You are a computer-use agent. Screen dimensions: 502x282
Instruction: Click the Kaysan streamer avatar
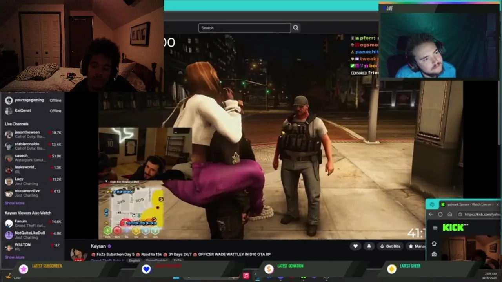click(x=79, y=253)
